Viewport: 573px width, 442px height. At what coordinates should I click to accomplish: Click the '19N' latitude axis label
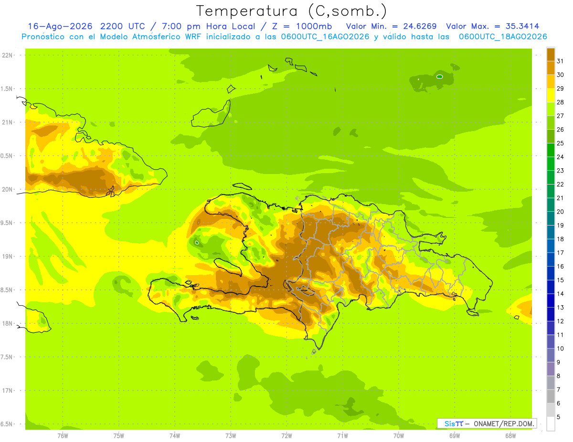click(x=8, y=256)
